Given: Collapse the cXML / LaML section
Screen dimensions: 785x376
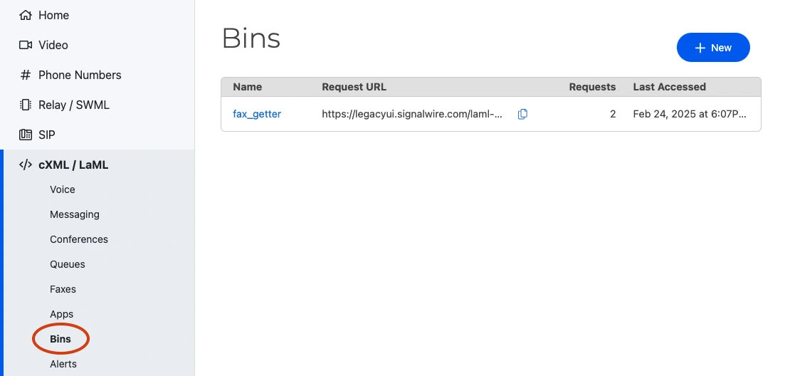Looking at the screenshot, I should coord(73,164).
